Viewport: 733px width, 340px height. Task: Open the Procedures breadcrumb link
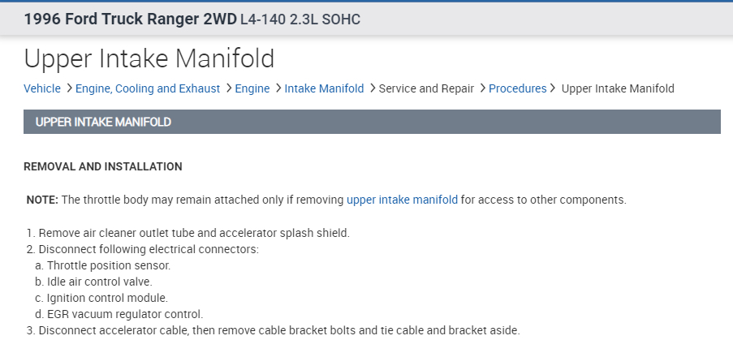517,88
